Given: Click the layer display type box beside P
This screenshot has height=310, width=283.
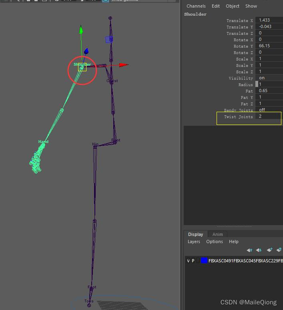Looking at the screenshot, I should [198, 261].
